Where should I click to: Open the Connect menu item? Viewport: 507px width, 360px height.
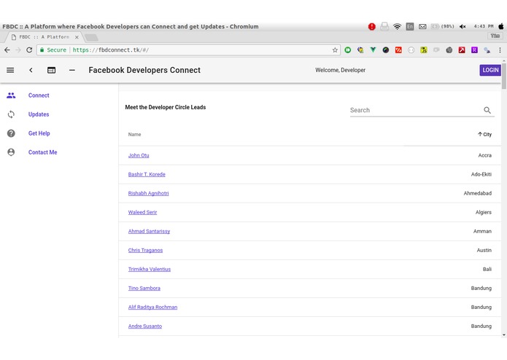[39, 95]
